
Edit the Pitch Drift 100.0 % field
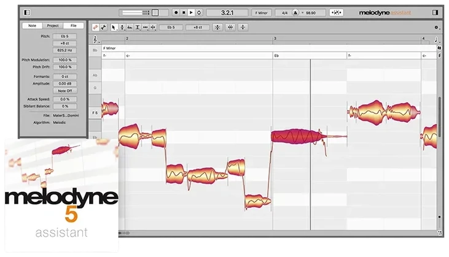point(64,67)
